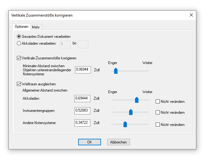Close the dialog with X button

coord(191,15)
